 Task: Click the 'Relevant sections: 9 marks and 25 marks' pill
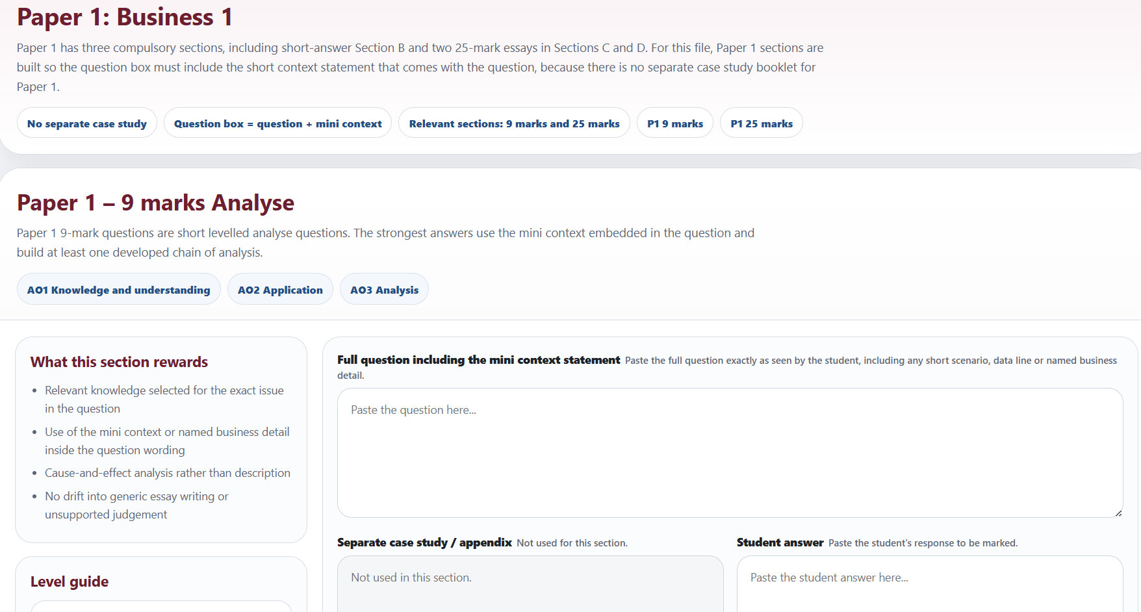(514, 123)
